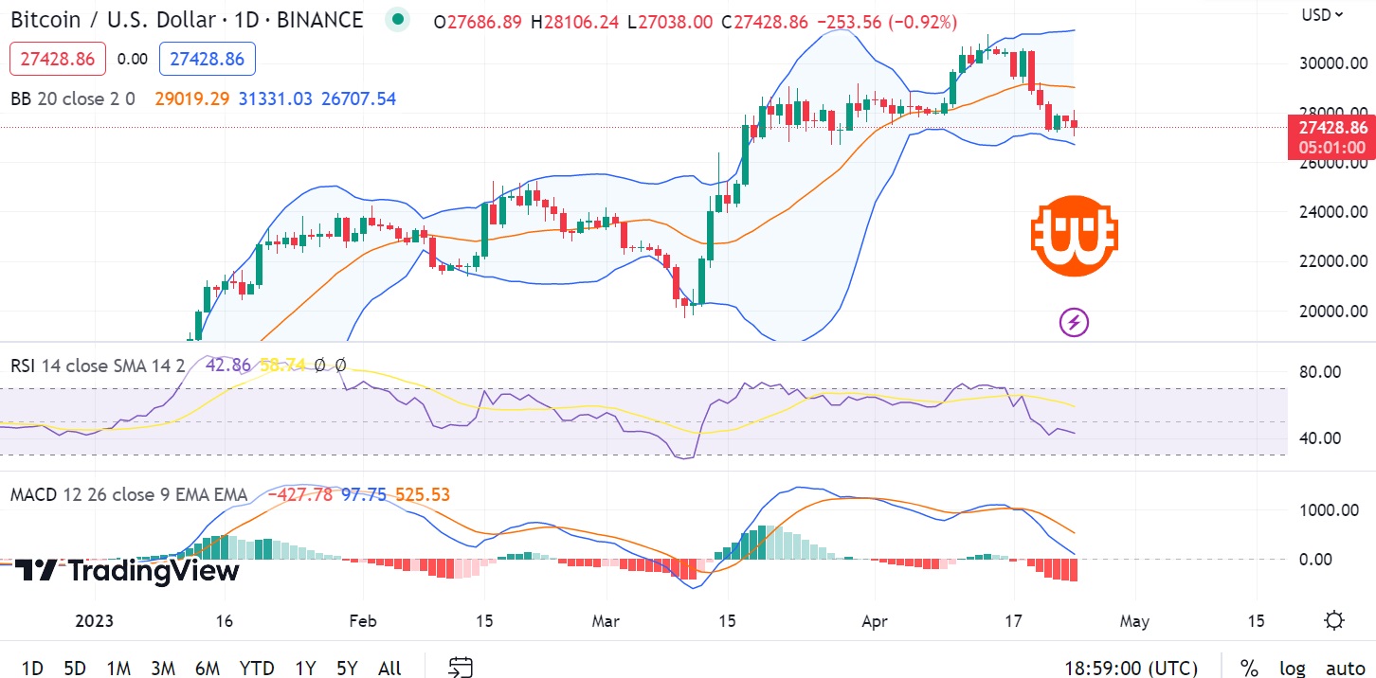The height and width of the screenshot is (678, 1376).
Task: Click the MACD histogram value −427.78
Action: coord(299,494)
